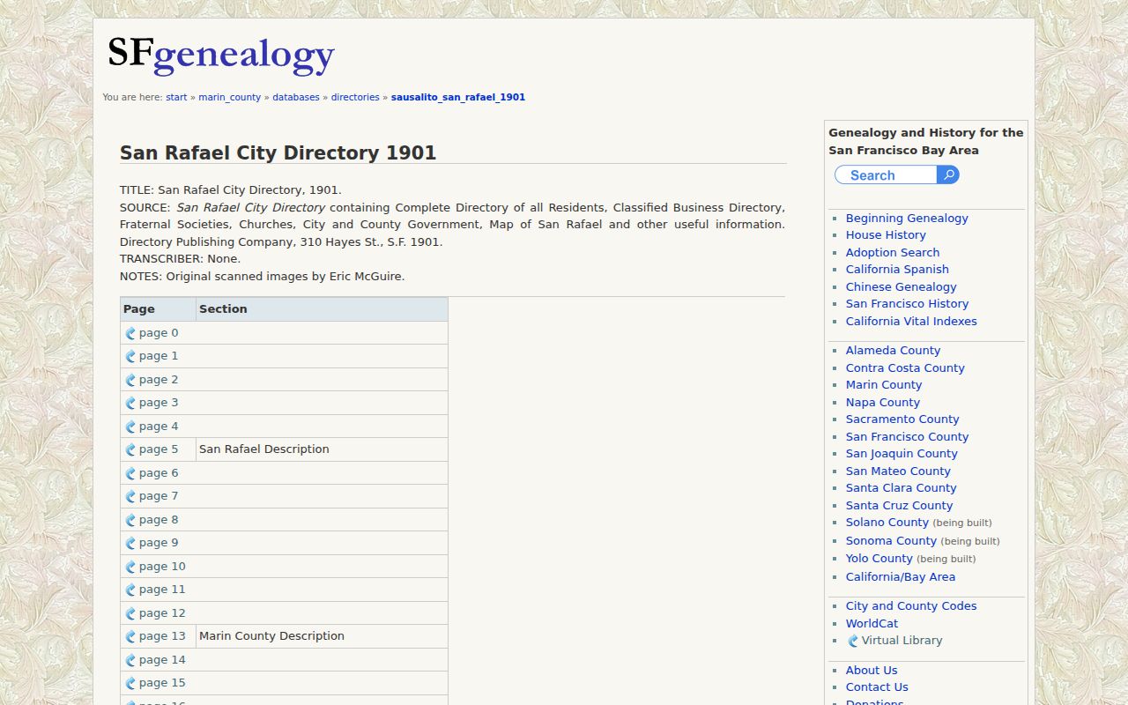Open About Us link

(x=872, y=671)
